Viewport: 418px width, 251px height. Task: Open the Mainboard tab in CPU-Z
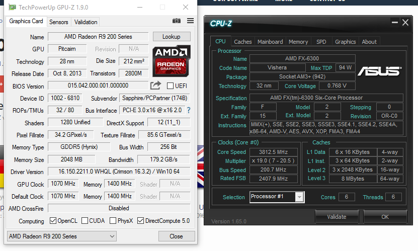[x=270, y=42]
